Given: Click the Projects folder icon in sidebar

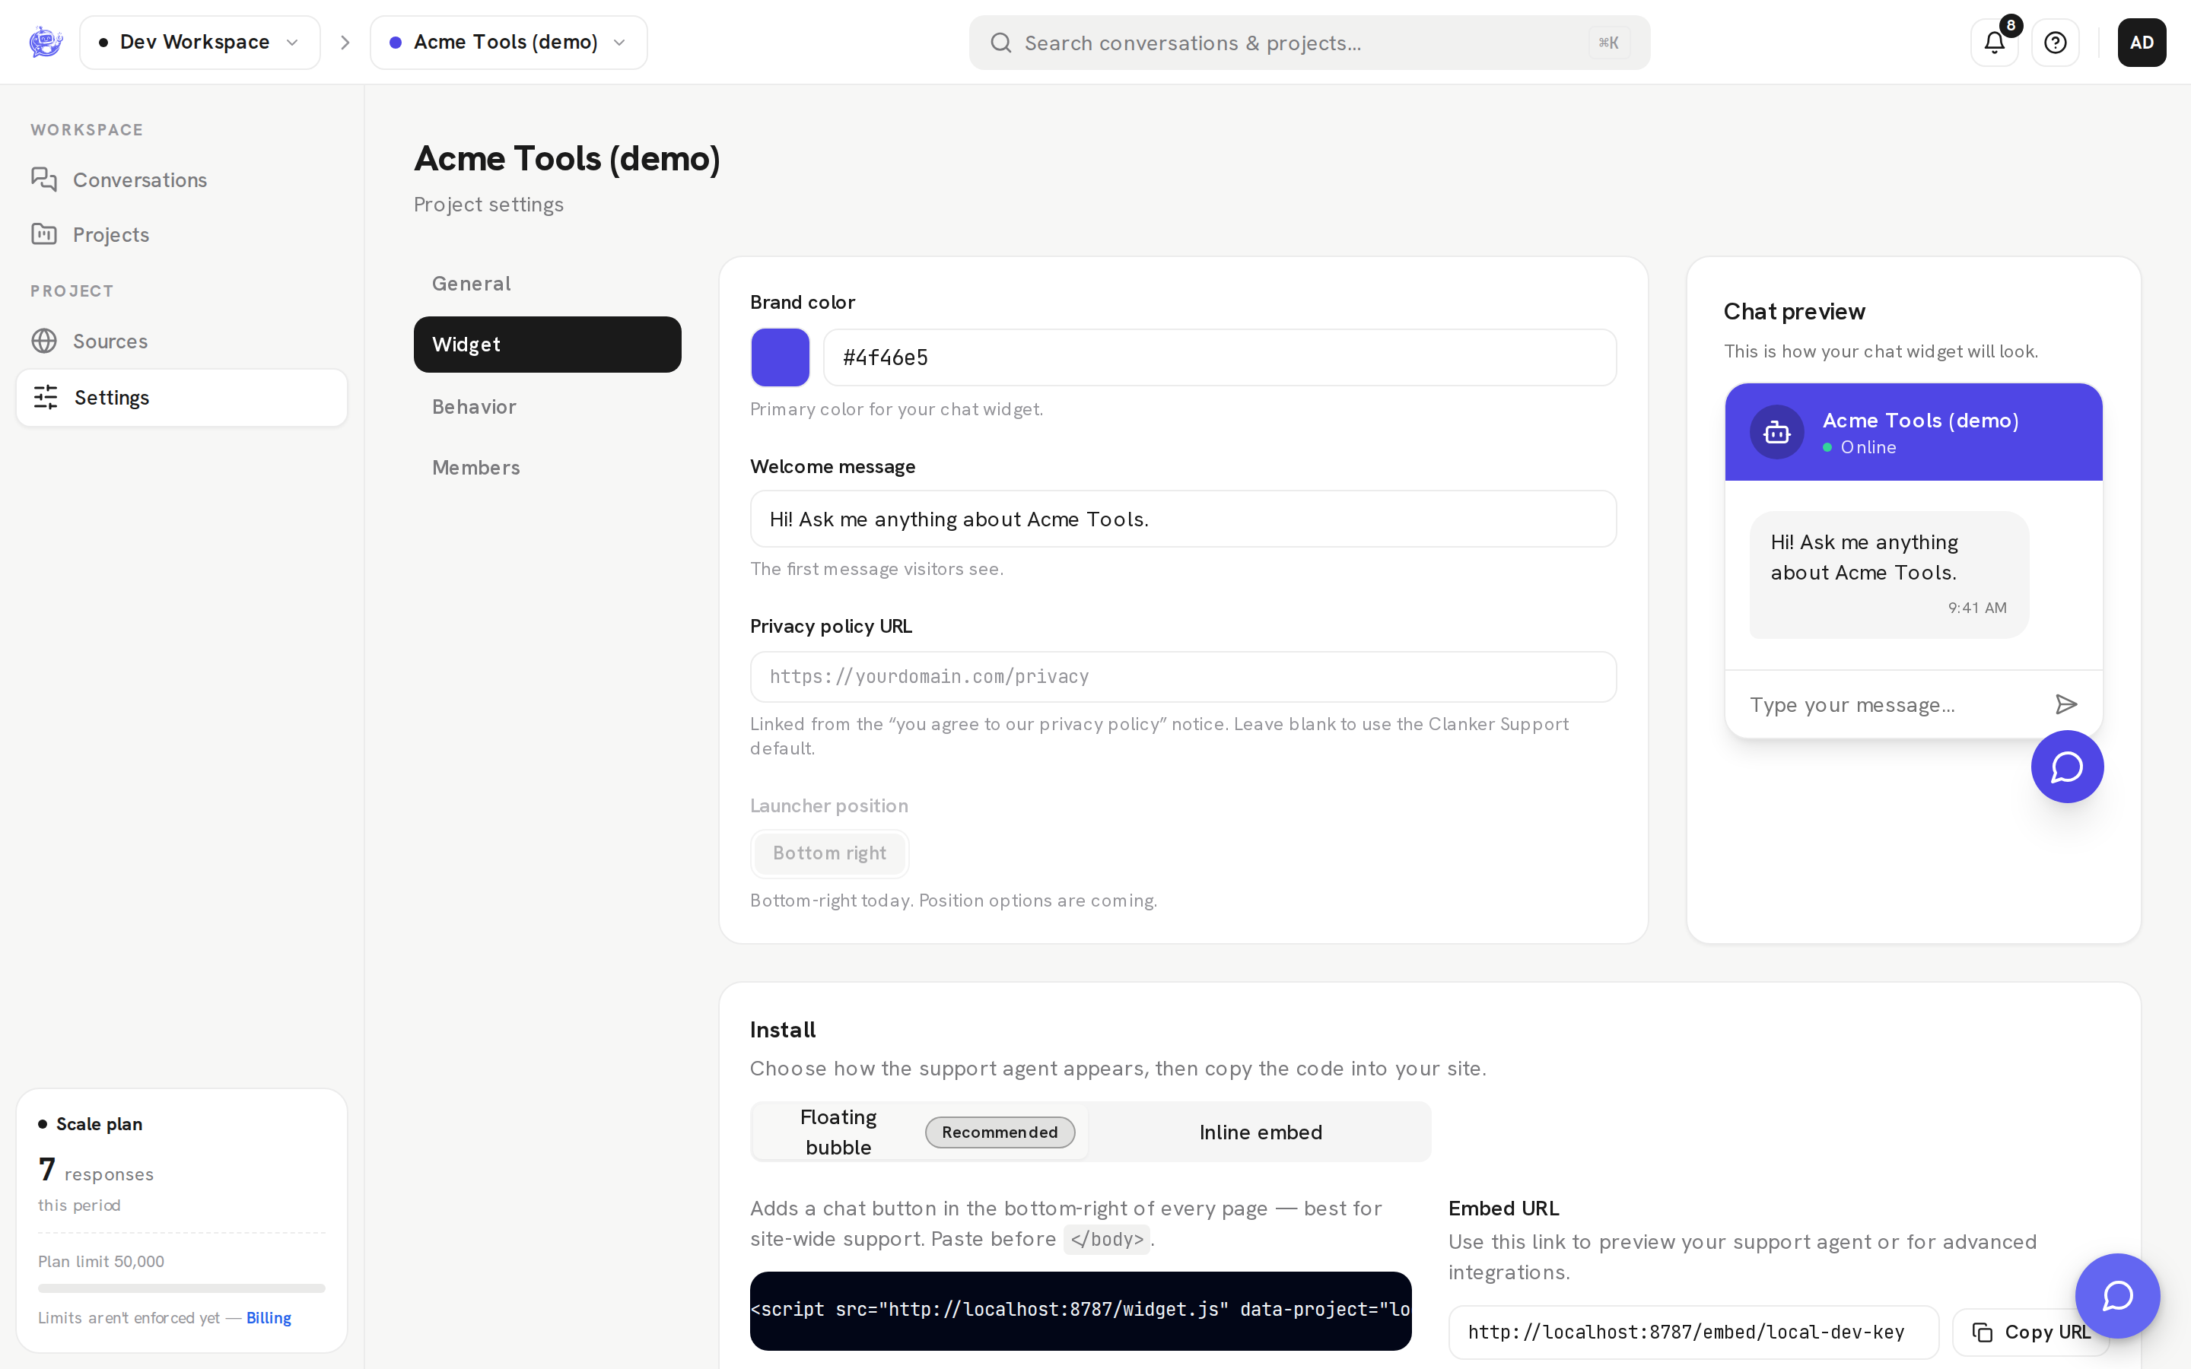Looking at the screenshot, I should (43, 233).
